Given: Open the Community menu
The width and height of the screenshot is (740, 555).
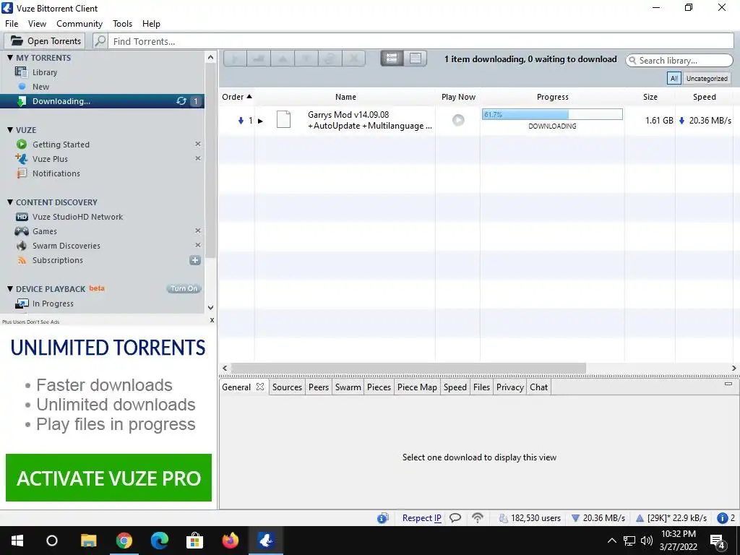Looking at the screenshot, I should (79, 24).
